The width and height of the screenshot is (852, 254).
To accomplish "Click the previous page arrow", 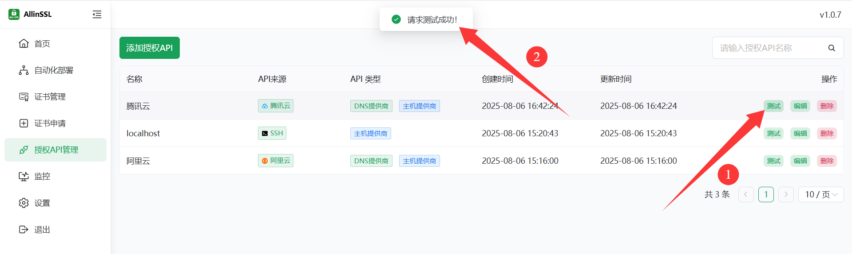I will (746, 195).
